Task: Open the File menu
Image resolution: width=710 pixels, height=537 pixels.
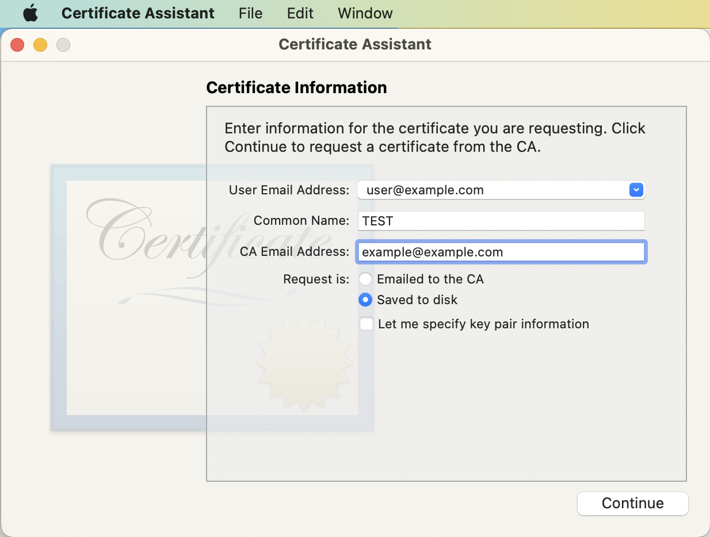Action: click(x=250, y=13)
